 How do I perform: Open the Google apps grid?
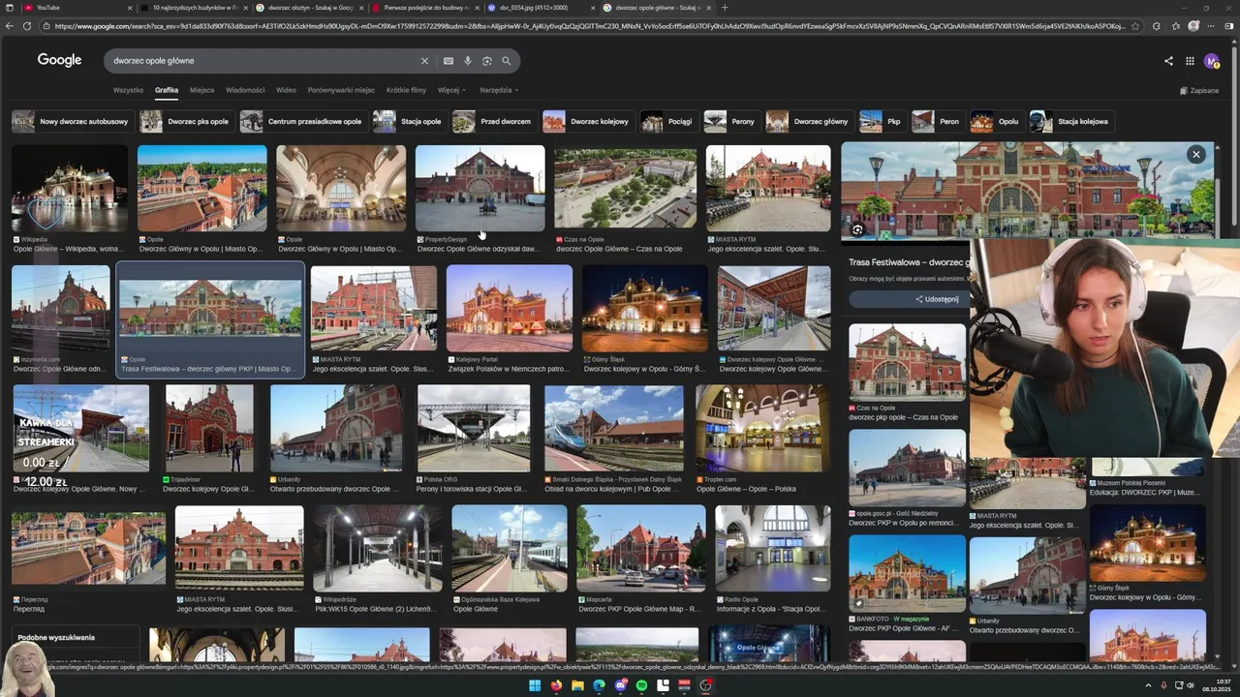[x=1190, y=61]
